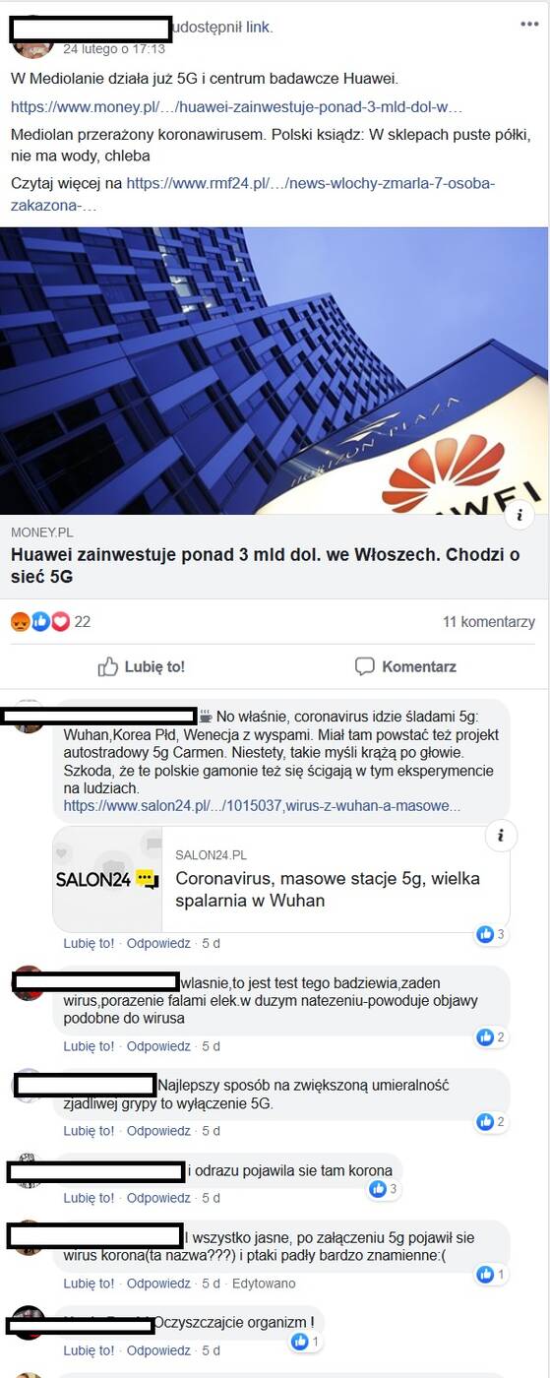Click 'Edytowano' on the ptaki padły comment
This screenshot has width=550, height=1378.
click(264, 1284)
